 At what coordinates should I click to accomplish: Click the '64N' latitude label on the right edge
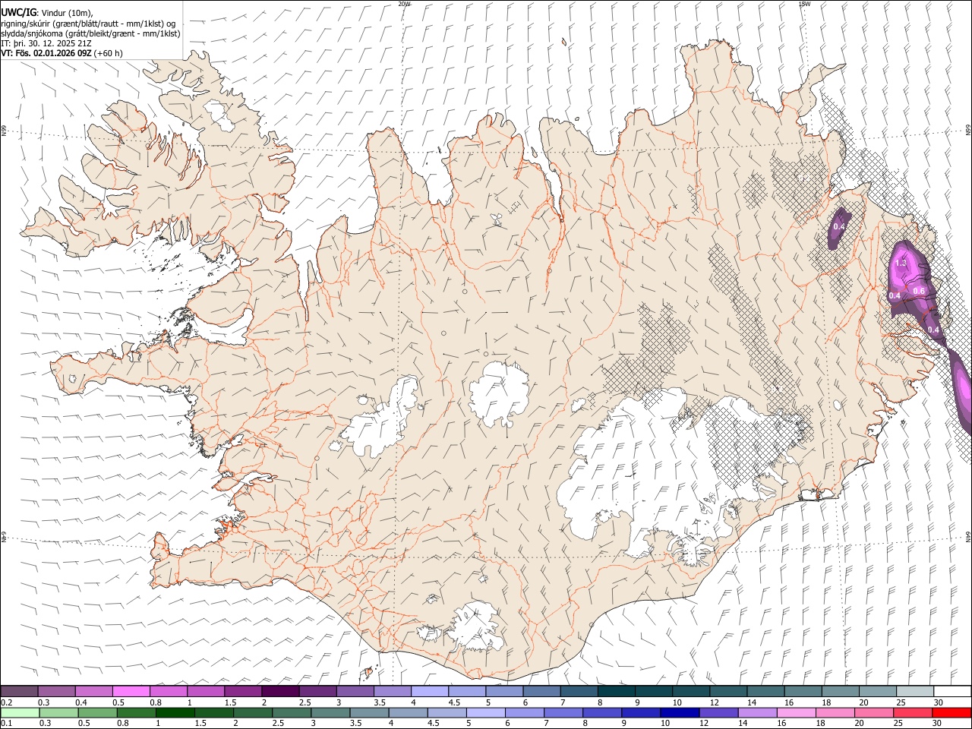pyautogui.click(x=968, y=535)
